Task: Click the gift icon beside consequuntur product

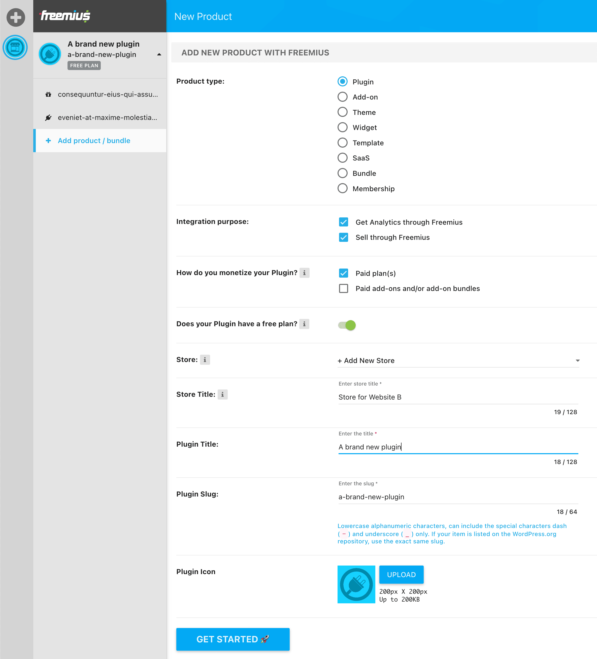Action: [48, 94]
